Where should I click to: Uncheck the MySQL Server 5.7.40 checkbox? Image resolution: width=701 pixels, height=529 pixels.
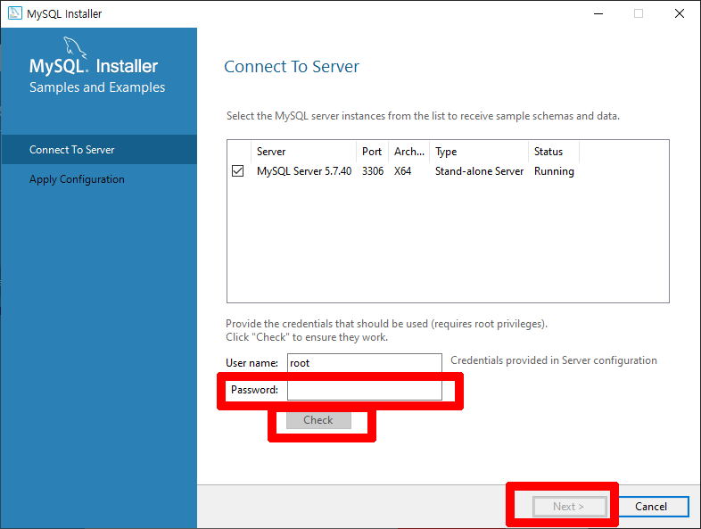238,170
